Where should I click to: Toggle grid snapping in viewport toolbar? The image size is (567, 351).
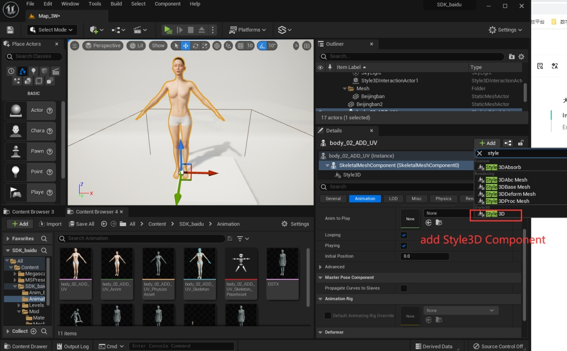tap(240, 45)
